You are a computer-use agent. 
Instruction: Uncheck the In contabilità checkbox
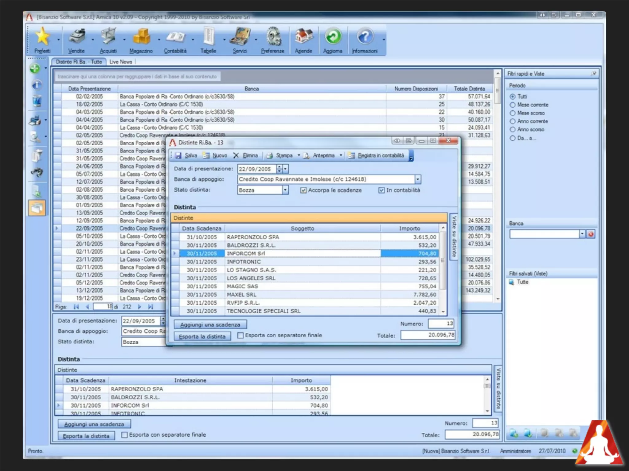tap(381, 190)
